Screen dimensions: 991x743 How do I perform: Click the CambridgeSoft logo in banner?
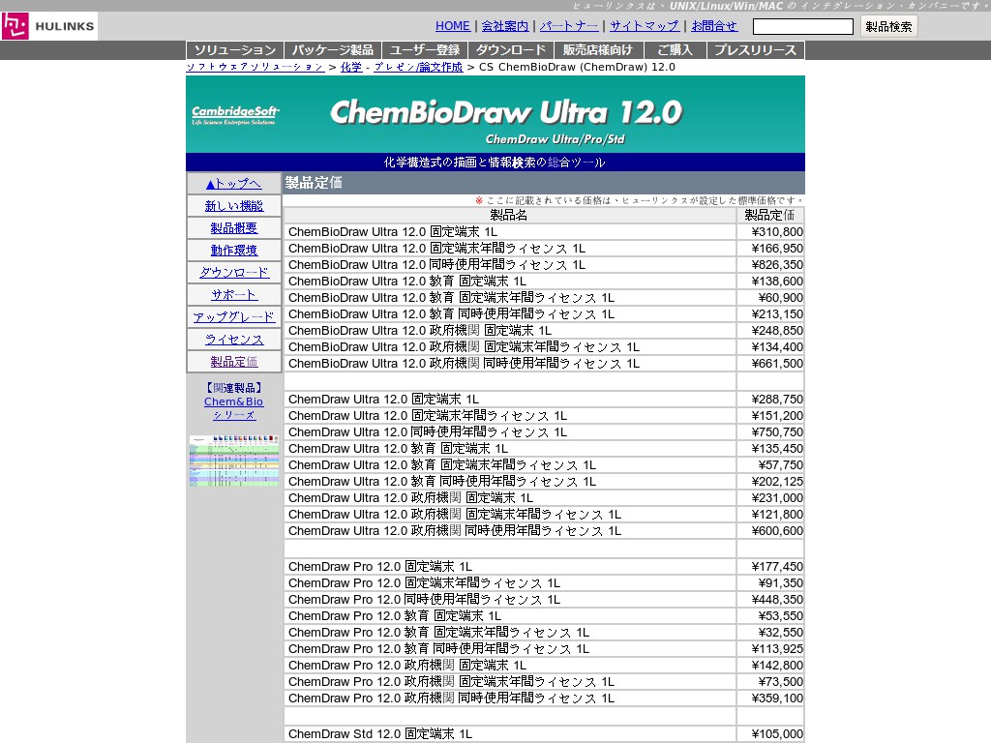click(x=235, y=115)
